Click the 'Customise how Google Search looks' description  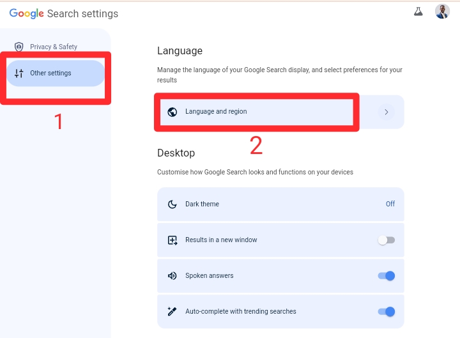255,172
